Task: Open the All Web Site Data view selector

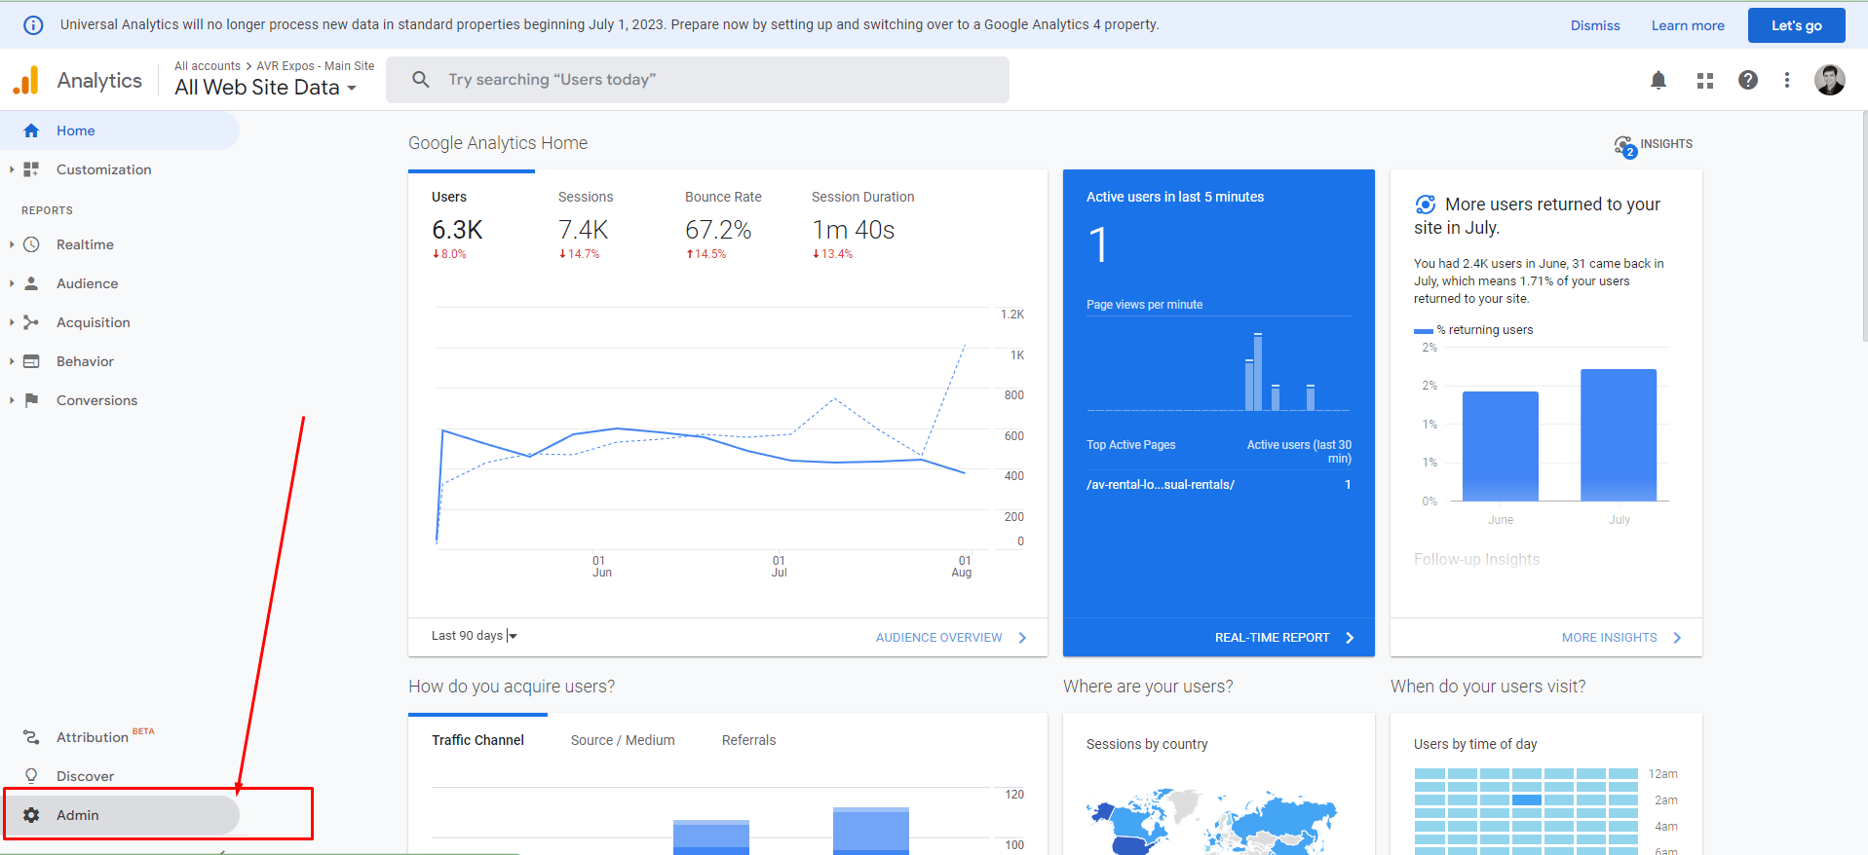Action: 266,87
